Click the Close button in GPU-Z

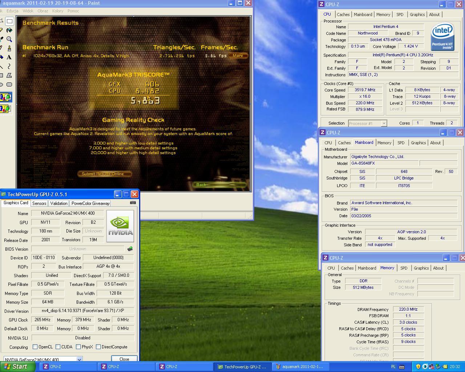pyautogui.click(x=124, y=359)
